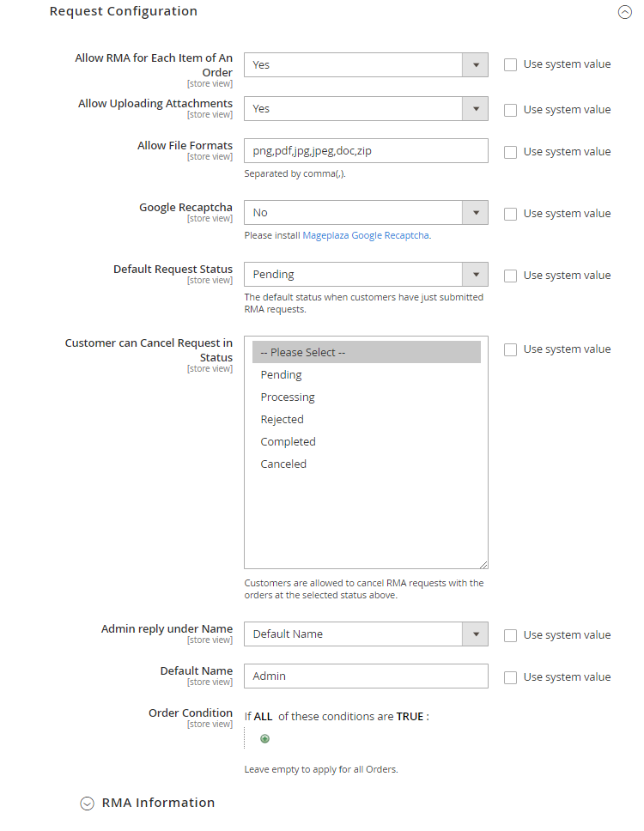Select Completed in the cancel status list
This screenshot has height=831, width=644.
[x=289, y=442]
